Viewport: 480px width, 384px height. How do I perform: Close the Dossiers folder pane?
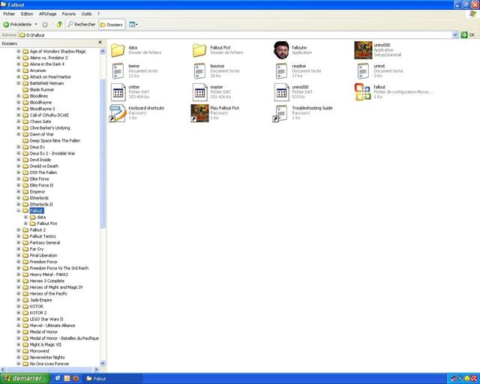pyautogui.click(x=100, y=43)
